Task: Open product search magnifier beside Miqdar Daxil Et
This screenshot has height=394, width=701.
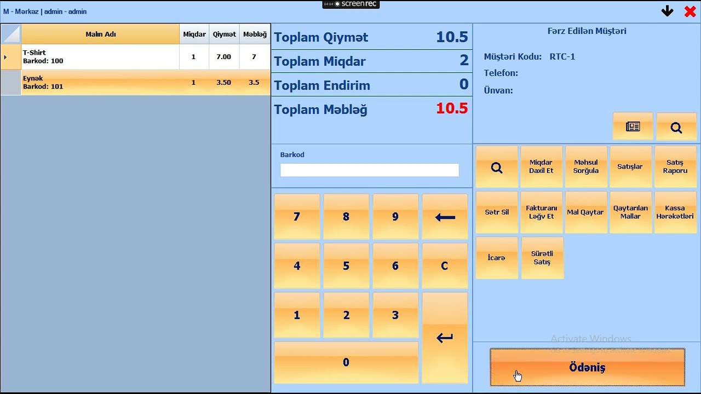Action: tap(497, 167)
